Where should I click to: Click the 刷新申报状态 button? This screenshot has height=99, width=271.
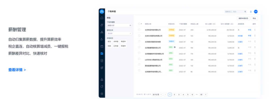click(243, 18)
